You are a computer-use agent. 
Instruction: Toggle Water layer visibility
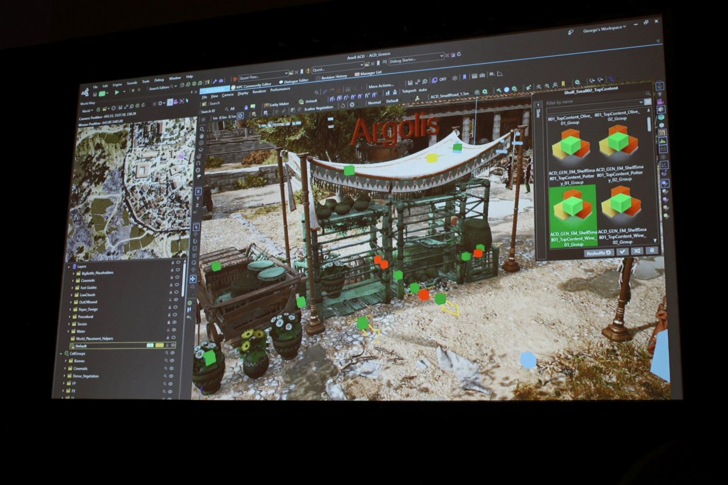(174, 330)
